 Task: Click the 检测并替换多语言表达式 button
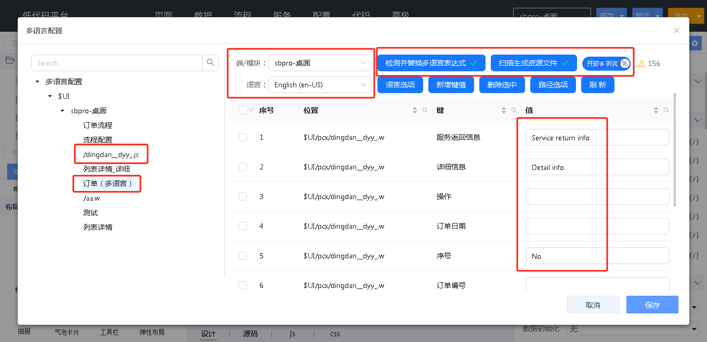(431, 63)
